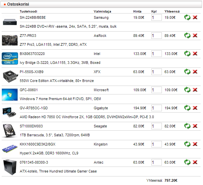Screen dimensions: 203x185
Task: Open product code GV-R785OC-1GD
Action: (x=34, y=108)
